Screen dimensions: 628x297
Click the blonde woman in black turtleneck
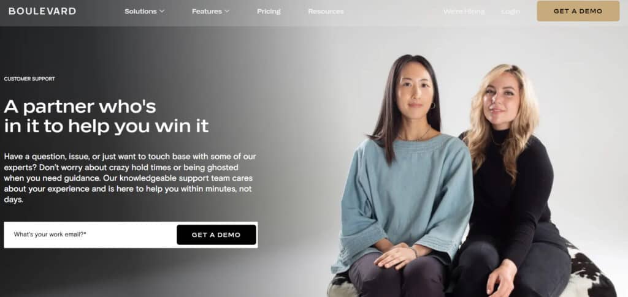[516, 180]
